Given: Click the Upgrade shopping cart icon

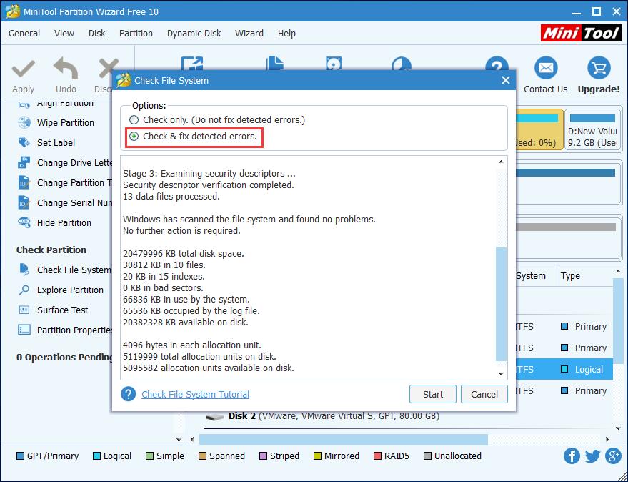Looking at the screenshot, I should 599,68.
